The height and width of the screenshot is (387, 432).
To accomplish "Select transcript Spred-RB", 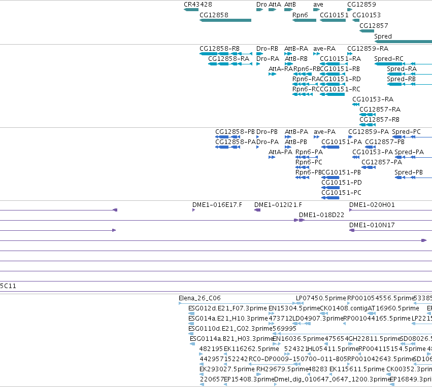I will [x=409, y=84].
